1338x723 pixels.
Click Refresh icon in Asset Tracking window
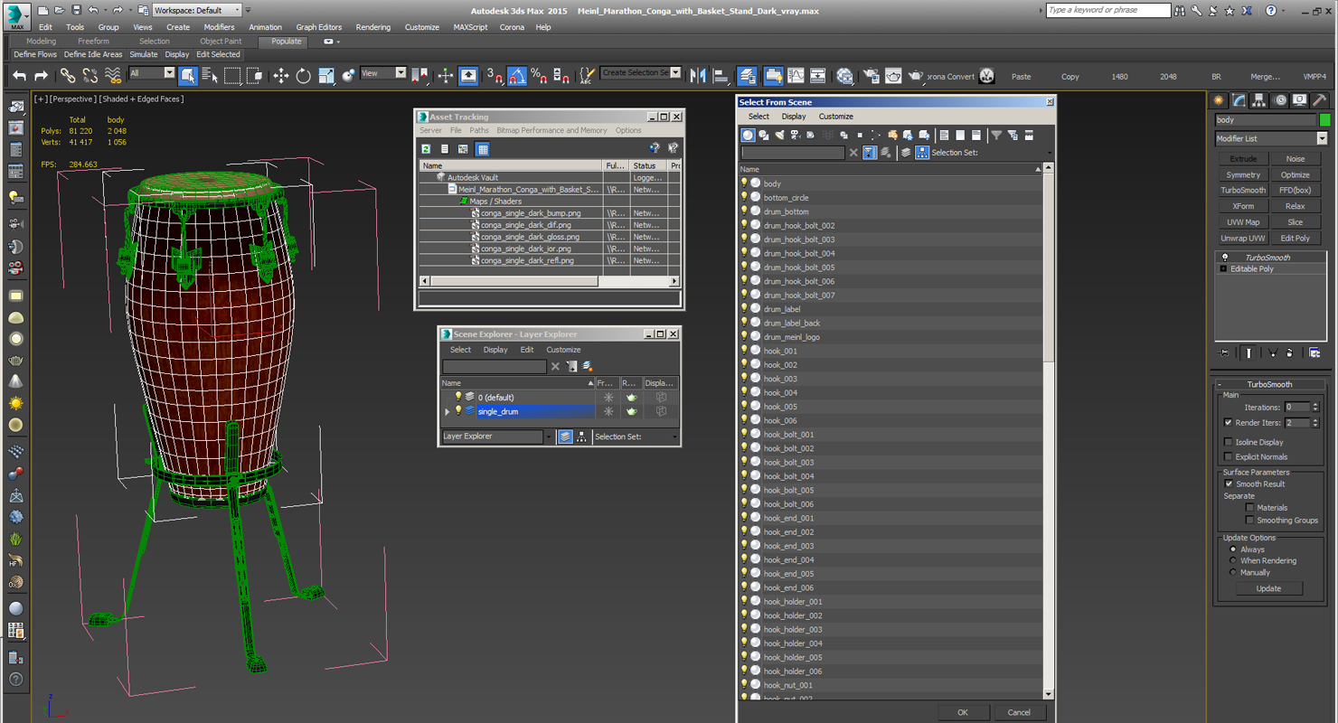click(426, 149)
